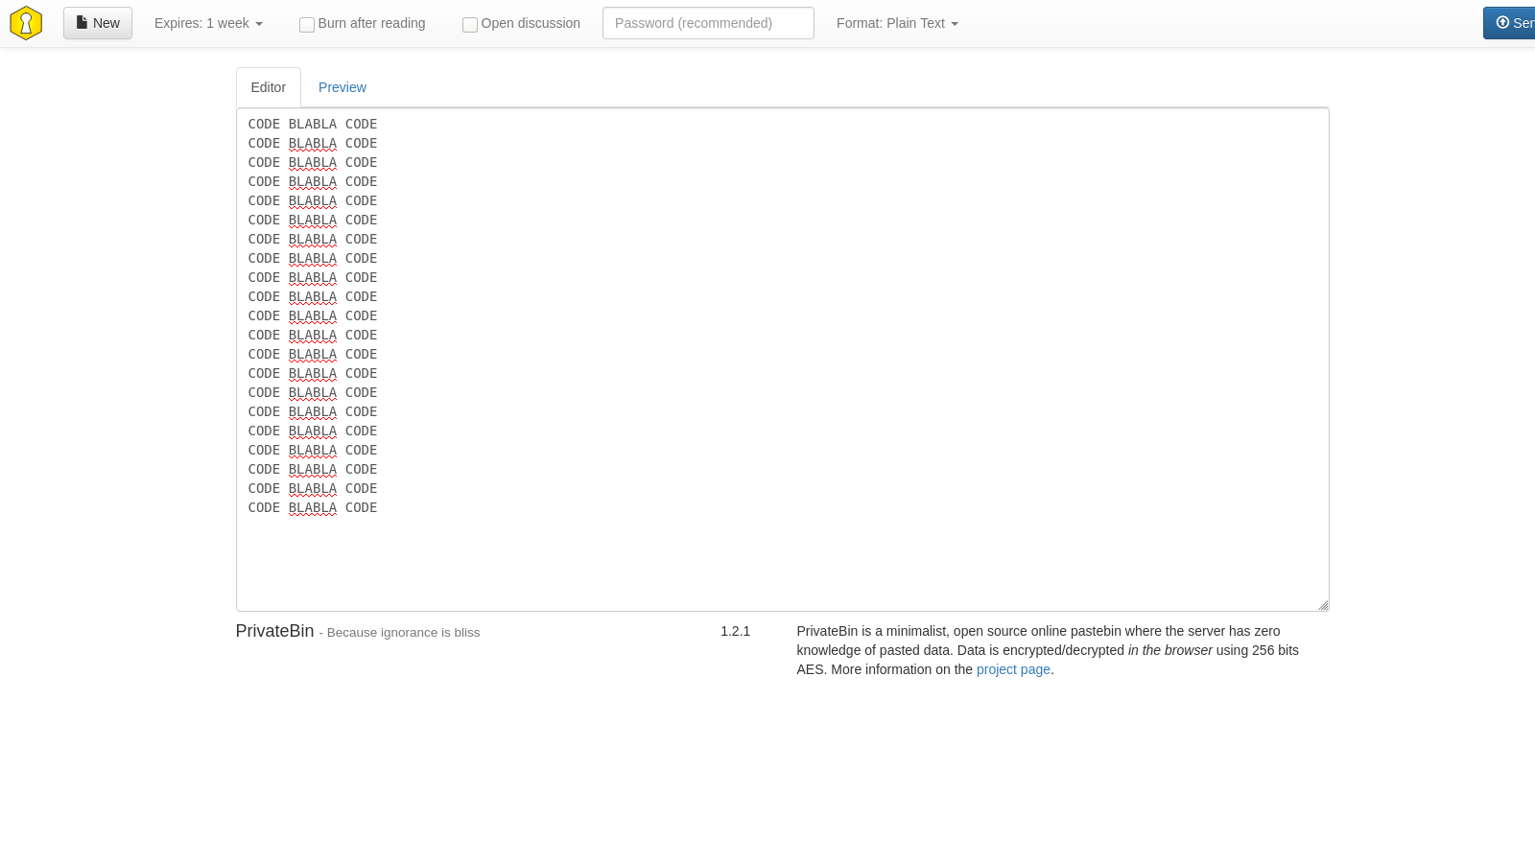Click the PrivateBin footer heading

pos(274,631)
